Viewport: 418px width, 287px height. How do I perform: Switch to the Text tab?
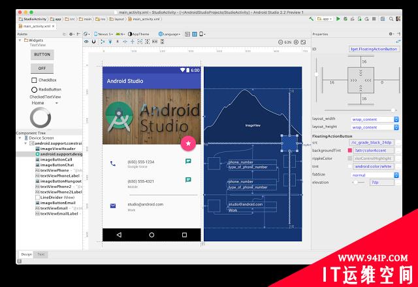click(x=40, y=254)
